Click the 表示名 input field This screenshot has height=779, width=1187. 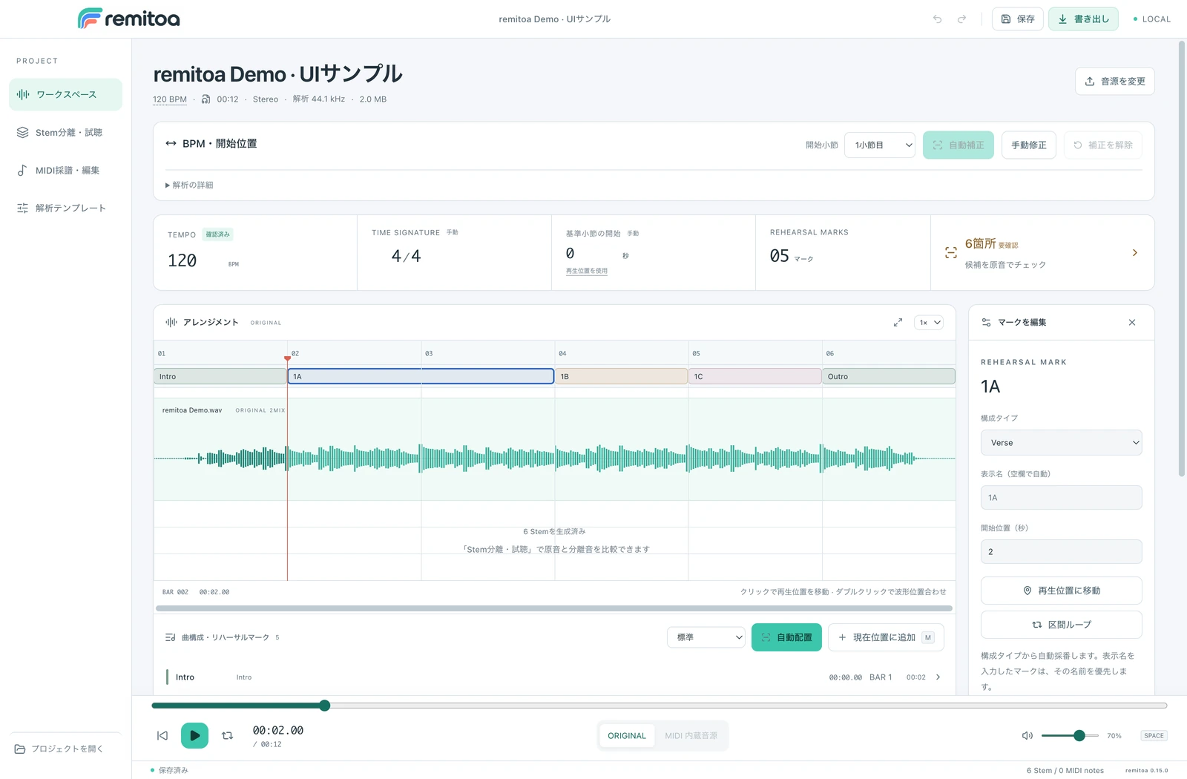point(1061,498)
